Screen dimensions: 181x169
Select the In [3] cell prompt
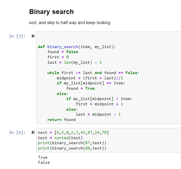point(17,36)
